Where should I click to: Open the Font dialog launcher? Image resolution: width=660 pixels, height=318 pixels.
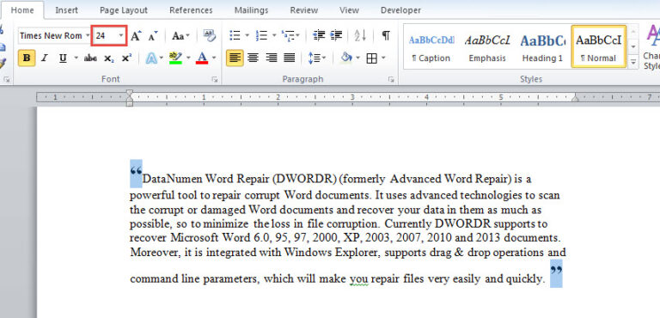pyautogui.click(x=215, y=79)
